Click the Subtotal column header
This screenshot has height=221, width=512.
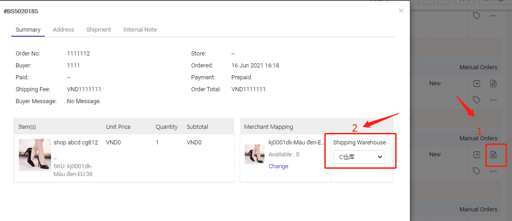point(197,127)
